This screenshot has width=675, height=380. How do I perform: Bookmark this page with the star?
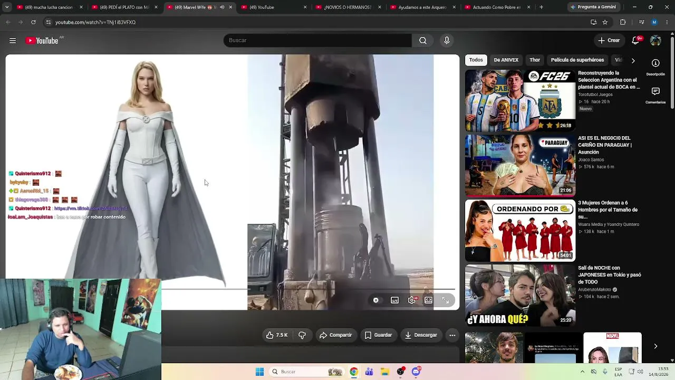605,22
